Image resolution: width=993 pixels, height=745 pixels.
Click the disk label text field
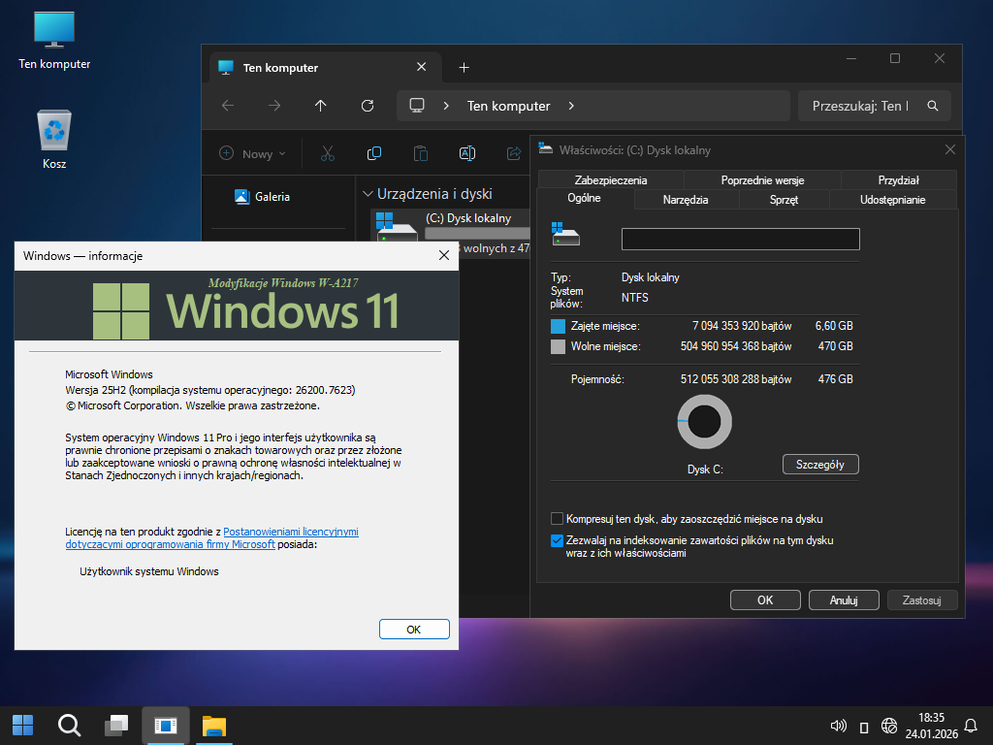(x=740, y=239)
